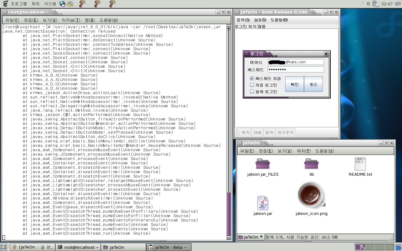Open 시스템 panel menu
402x251 pixels.
pos(50,4)
